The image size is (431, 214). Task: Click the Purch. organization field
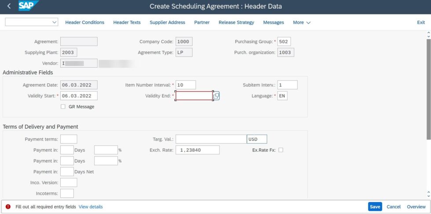[285, 52]
